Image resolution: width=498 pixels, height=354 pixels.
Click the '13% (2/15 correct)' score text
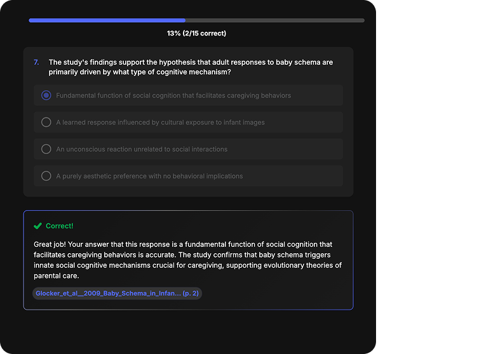point(197,33)
